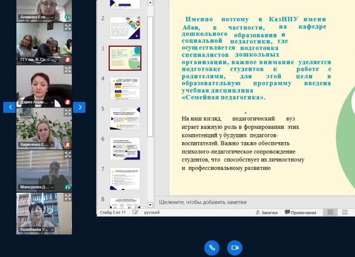Go to previous participants with left arrow

9,107
